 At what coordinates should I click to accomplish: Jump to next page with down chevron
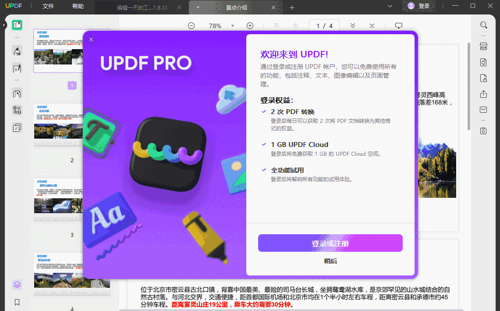coord(353,25)
